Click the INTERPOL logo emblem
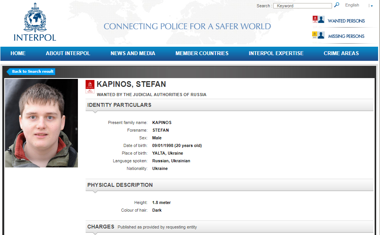The image size is (380, 235). pos(35,17)
